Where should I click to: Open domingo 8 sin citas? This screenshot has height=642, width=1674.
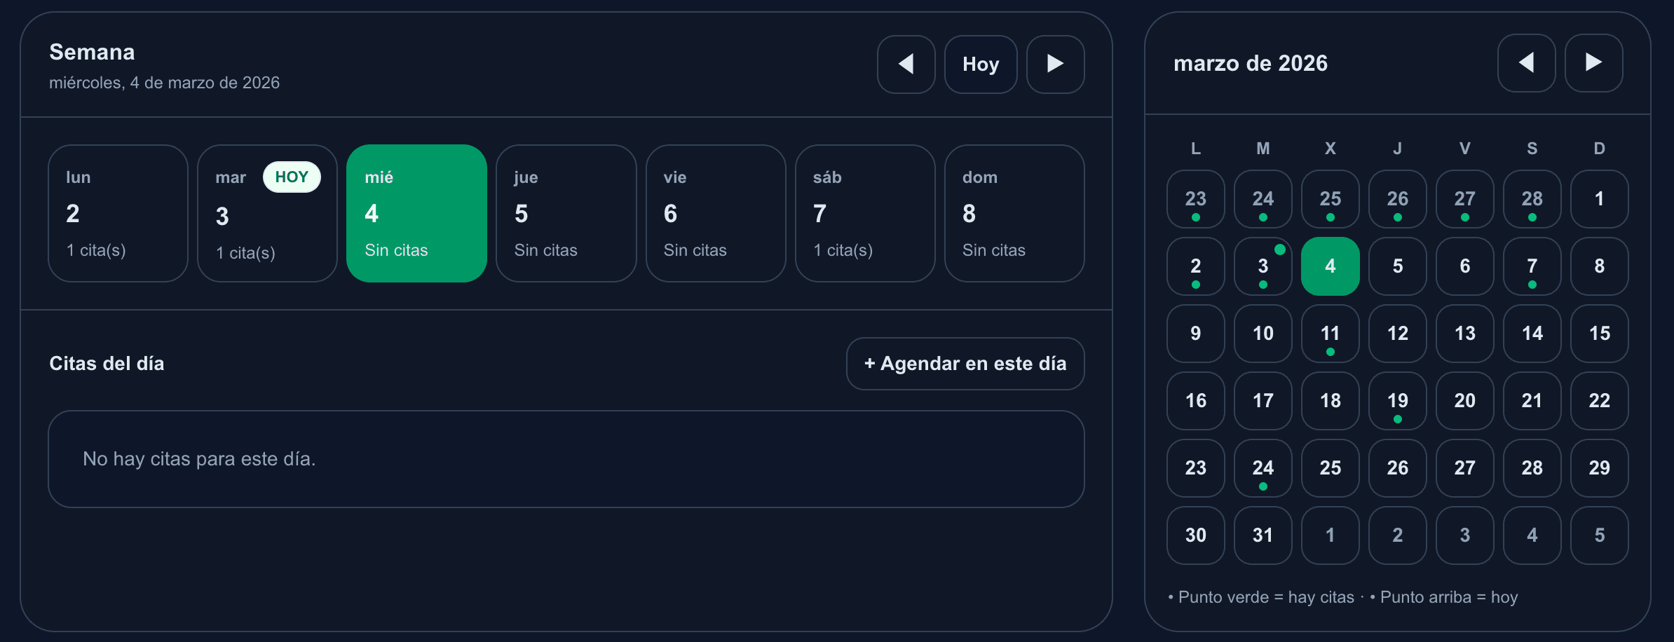[x=1014, y=212]
